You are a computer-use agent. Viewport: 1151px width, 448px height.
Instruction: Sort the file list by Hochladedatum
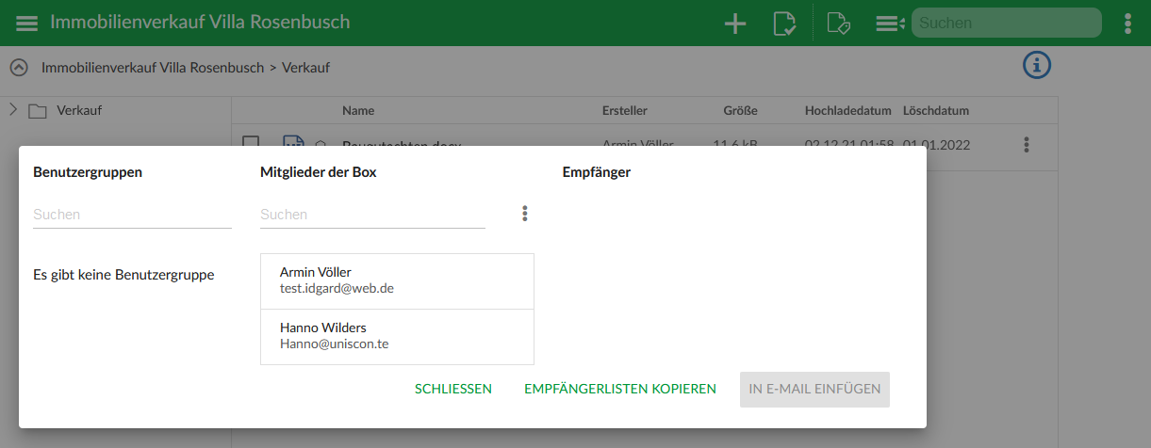pyautogui.click(x=847, y=111)
